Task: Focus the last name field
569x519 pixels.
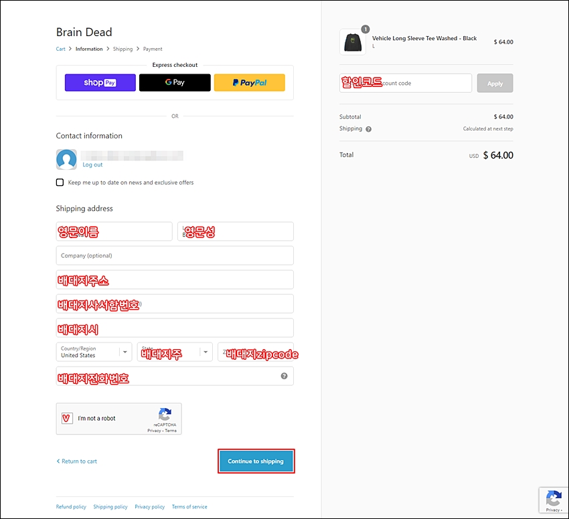Action: [x=236, y=231]
